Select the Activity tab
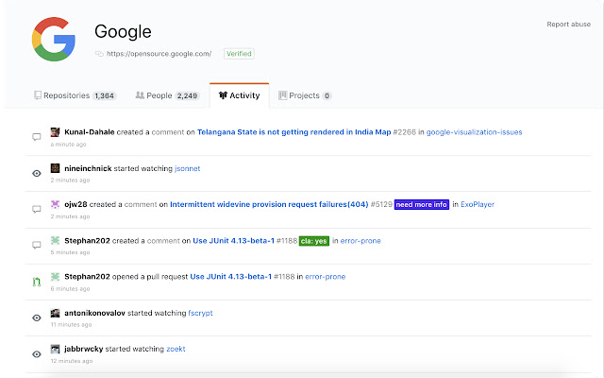This screenshot has height=378, width=604. pos(239,95)
